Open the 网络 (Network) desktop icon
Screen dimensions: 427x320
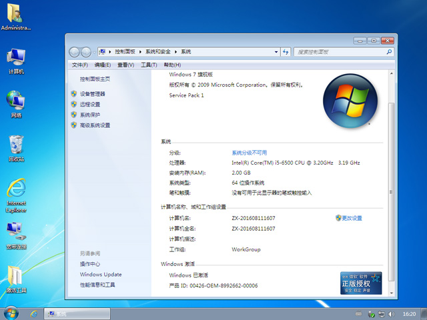[16, 102]
